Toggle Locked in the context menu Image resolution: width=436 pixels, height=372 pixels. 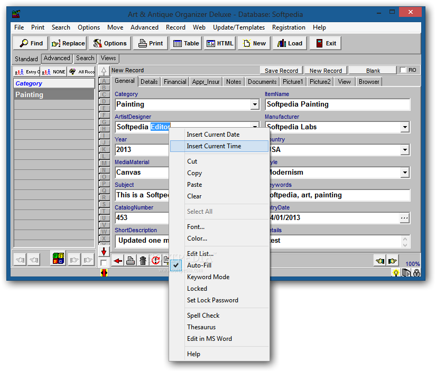pos(219,289)
